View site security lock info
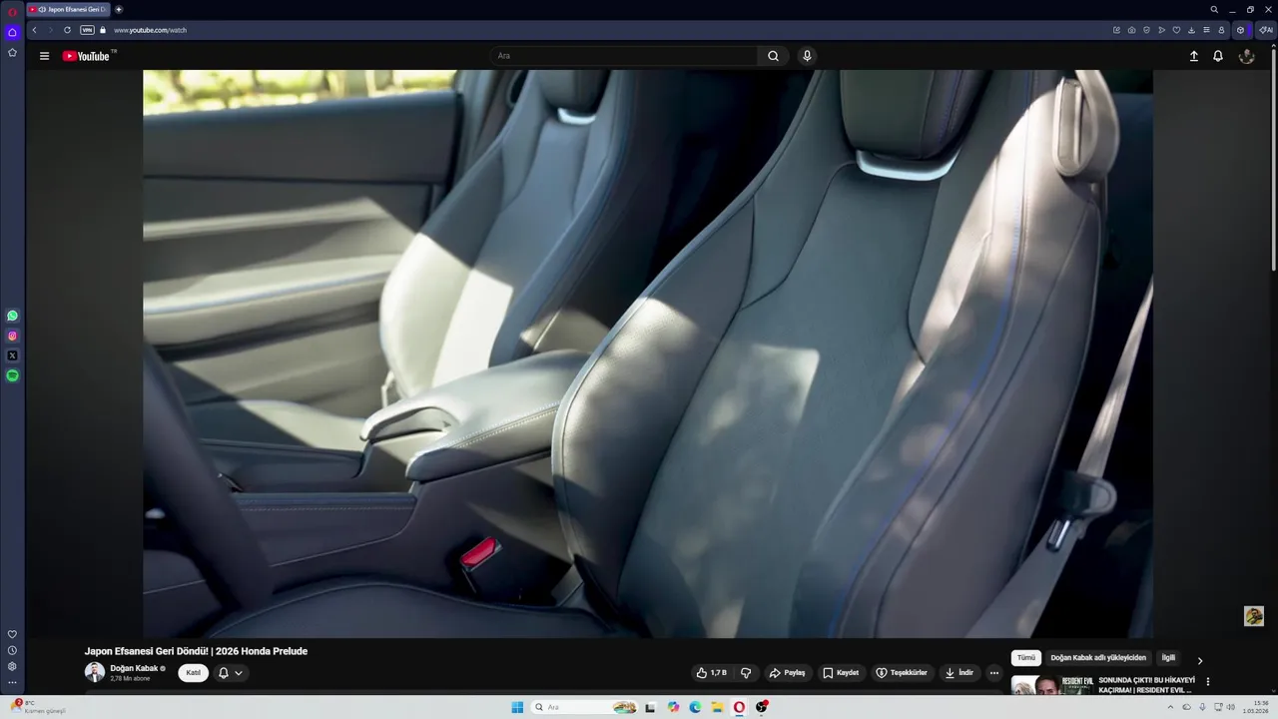The height and width of the screenshot is (719, 1278). click(x=103, y=30)
